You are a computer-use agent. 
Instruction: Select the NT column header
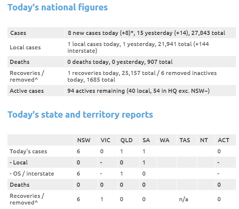tap(204, 140)
